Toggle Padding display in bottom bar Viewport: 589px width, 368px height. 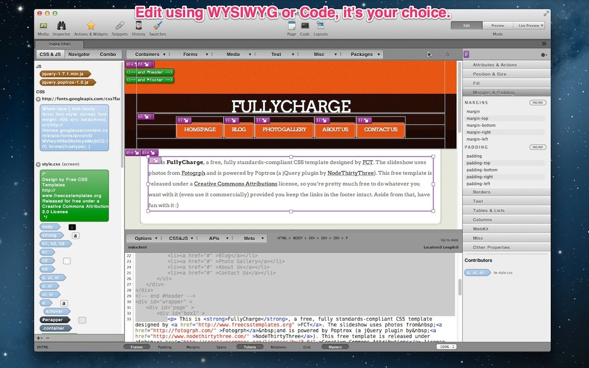click(x=164, y=347)
